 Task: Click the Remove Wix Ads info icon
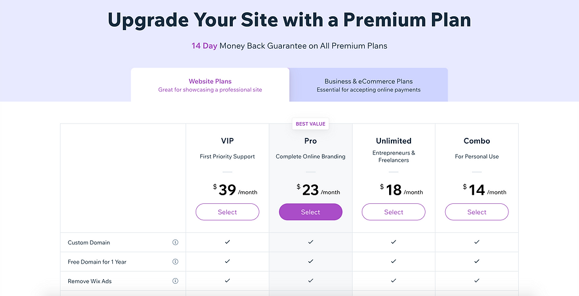[x=175, y=281]
